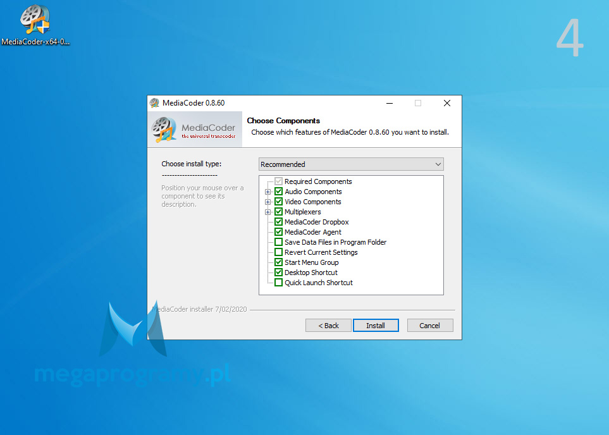This screenshot has height=435, width=609.
Task: Enable Quick Launch Shortcut checkbox
Action: [278, 283]
